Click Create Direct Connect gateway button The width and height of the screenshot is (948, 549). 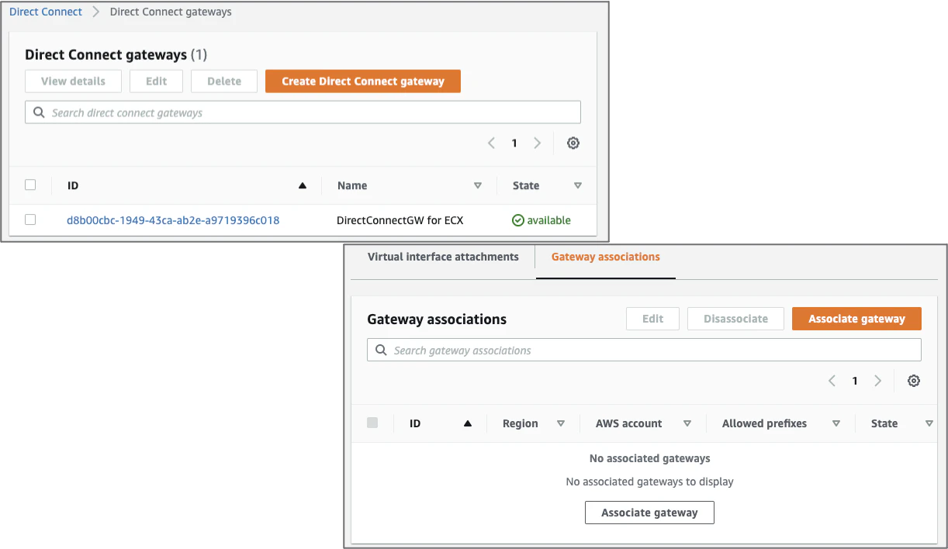point(363,81)
